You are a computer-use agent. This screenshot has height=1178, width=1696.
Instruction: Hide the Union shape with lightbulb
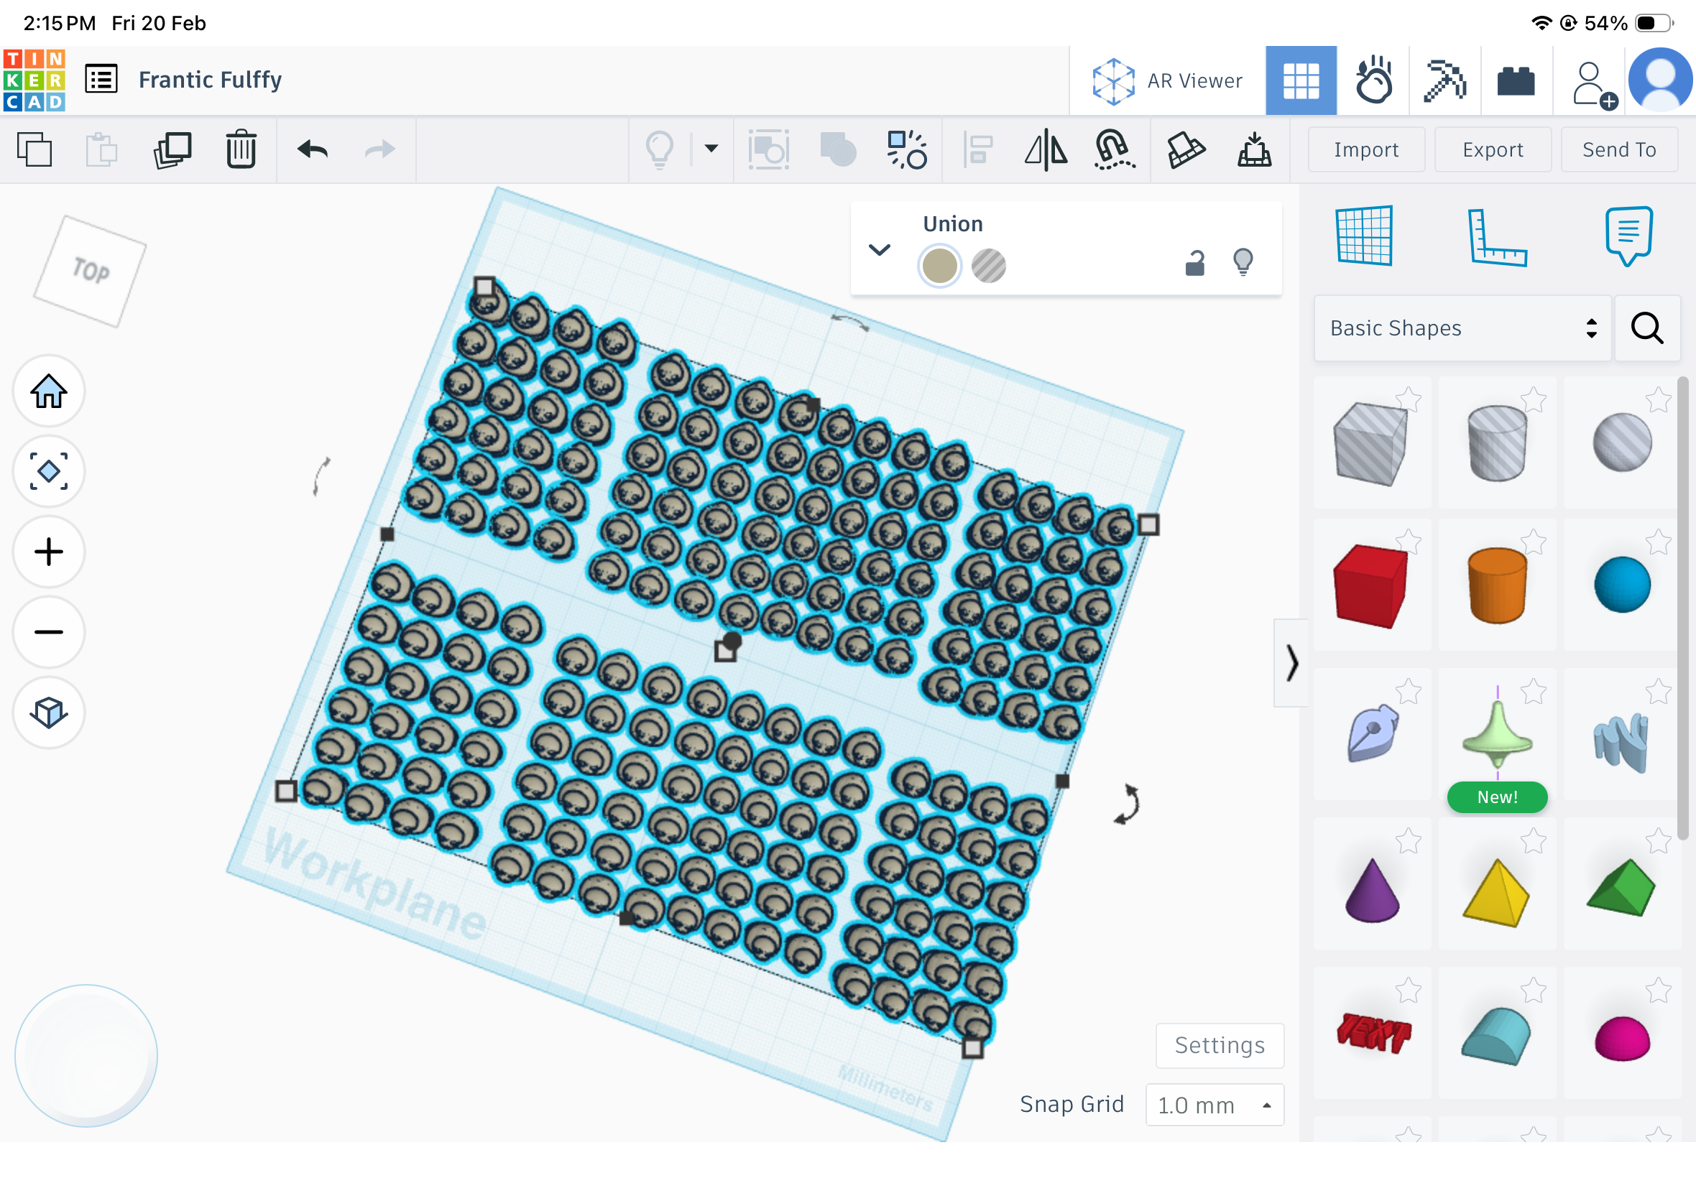[1243, 261]
